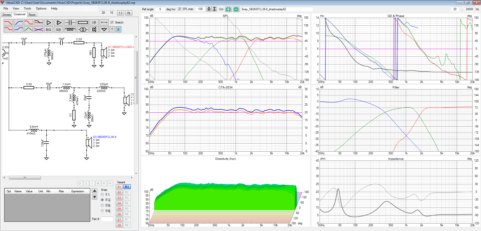Edit the SPL max value field
481x231 pixels.
coord(200,9)
